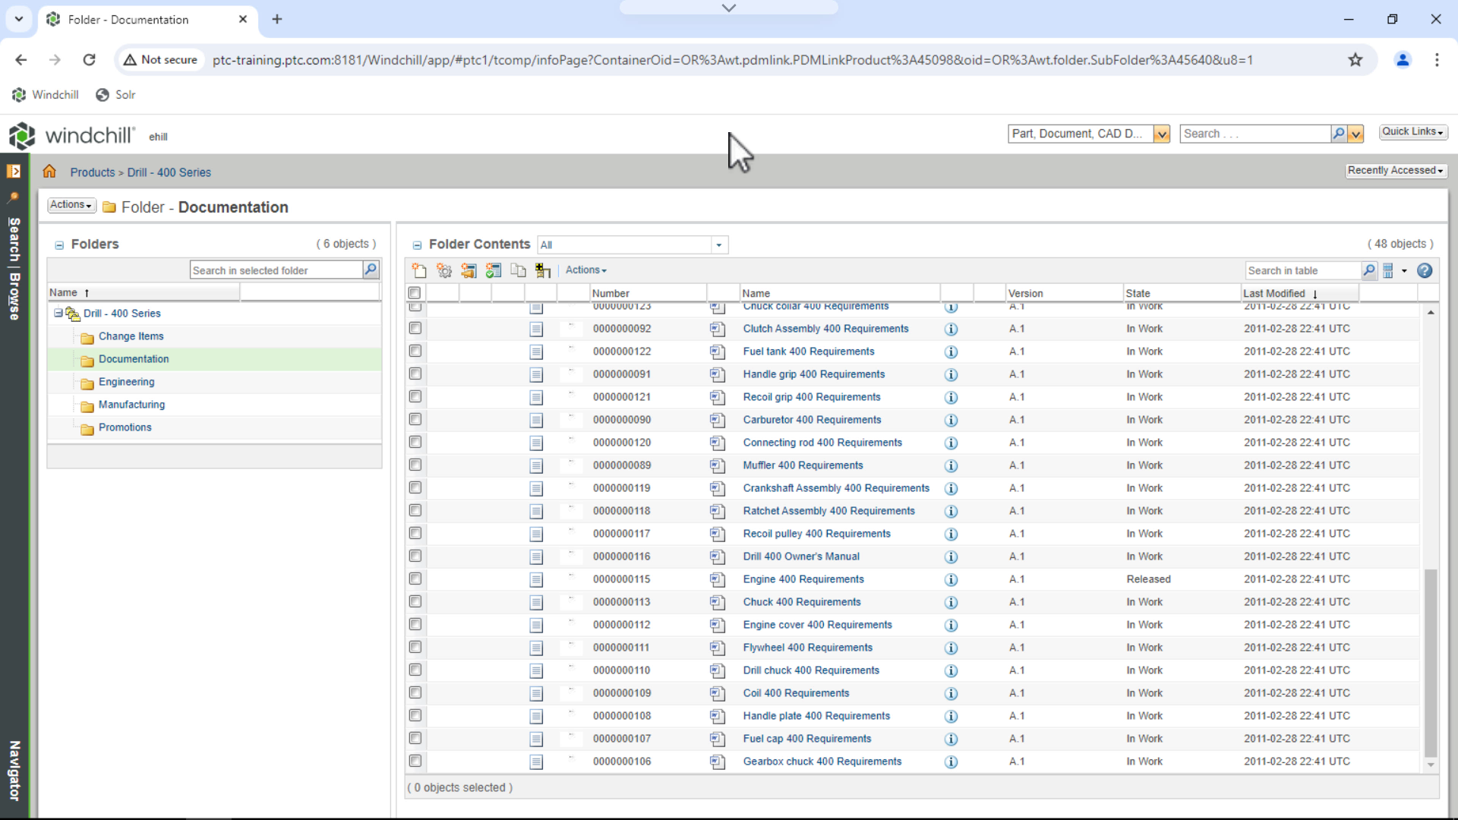Click the document type icon for row 0000000092
This screenshot has width=1458, height=820.
(x=536, y=329)
